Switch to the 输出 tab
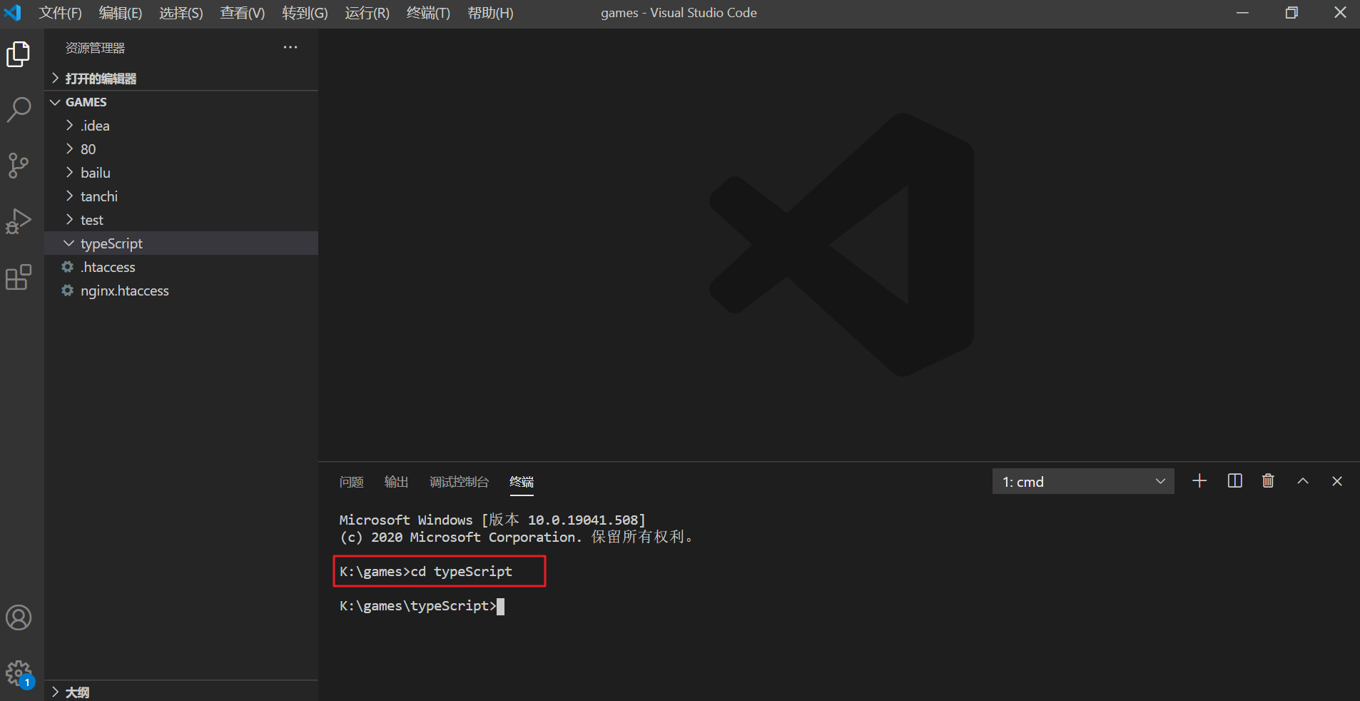Screen dimensions: 1360x701 click(396, 482)
